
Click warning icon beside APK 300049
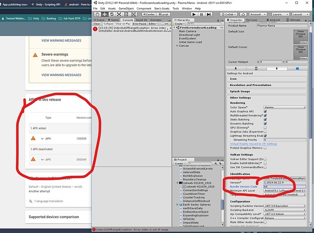[33, 159]
